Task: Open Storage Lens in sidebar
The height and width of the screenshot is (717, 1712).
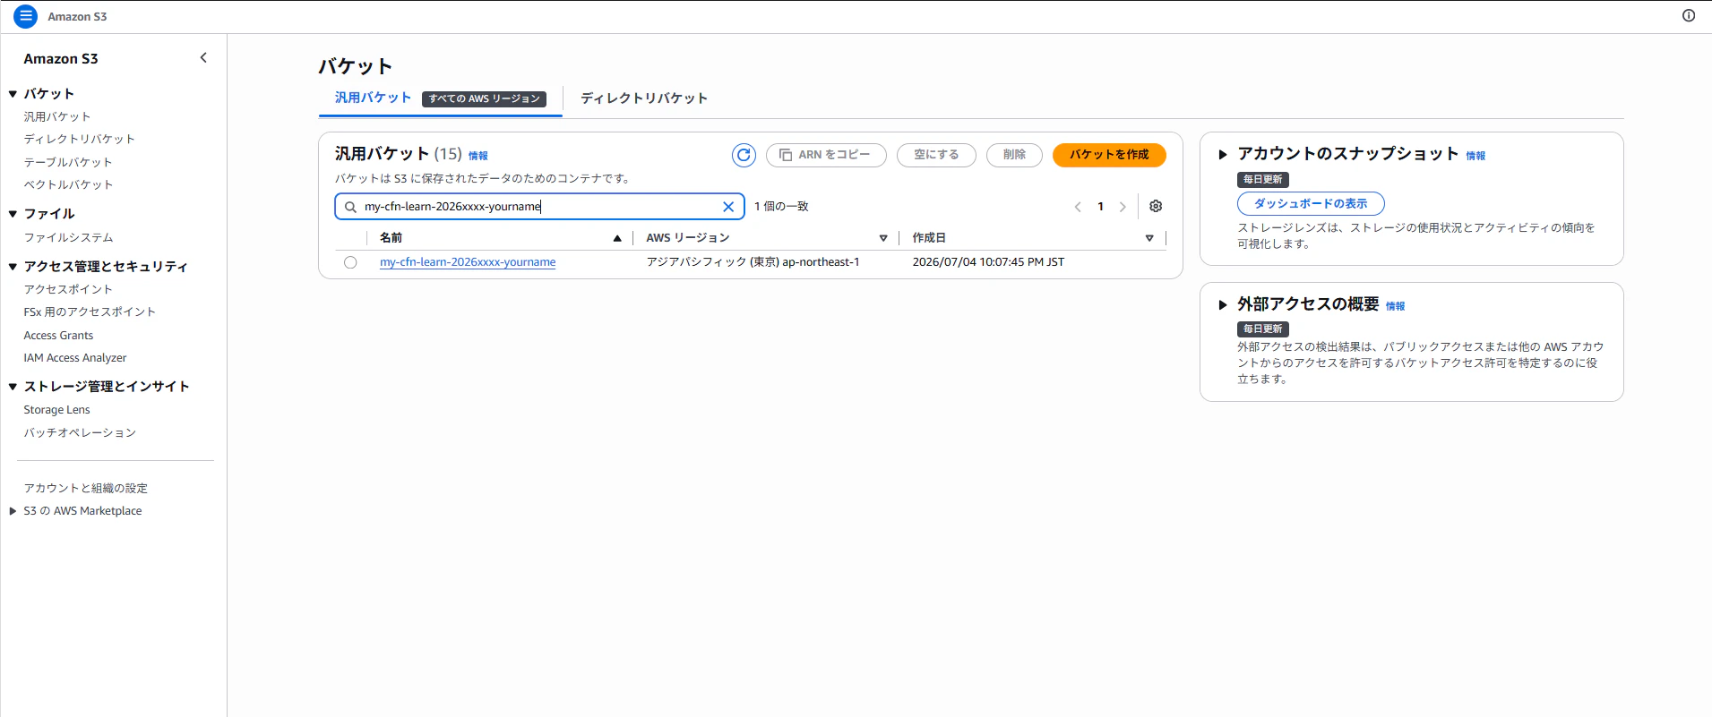Action: [x=56, y=410]
